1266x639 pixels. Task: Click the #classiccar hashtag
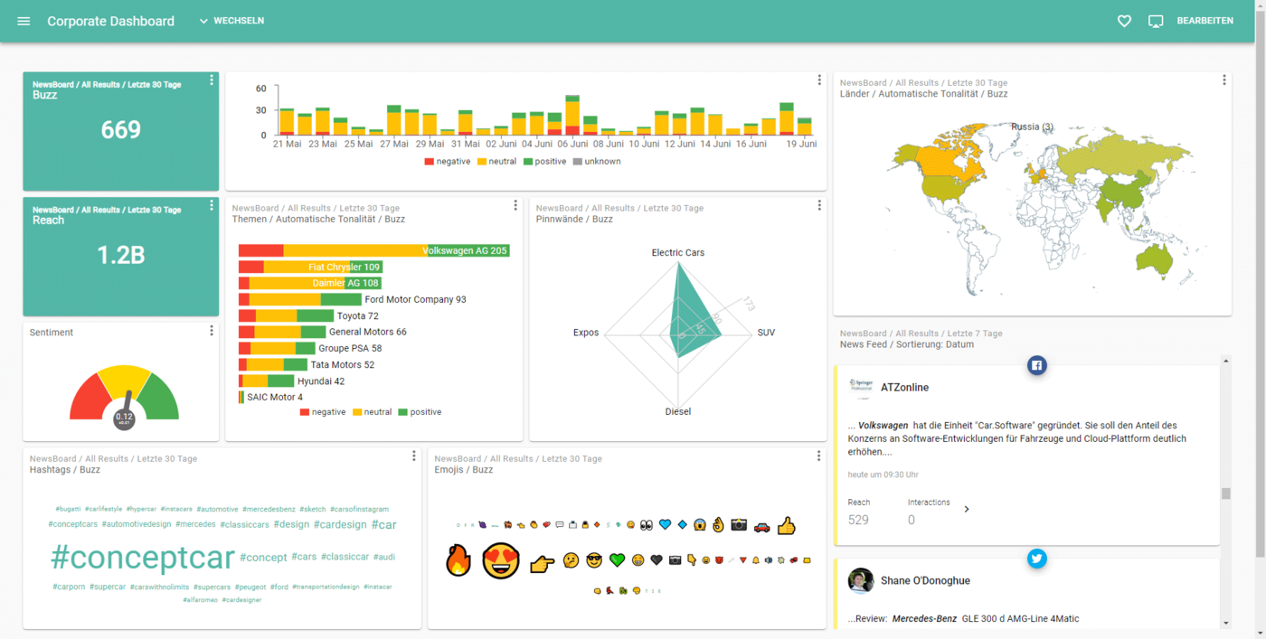click(x=345, y=557)
